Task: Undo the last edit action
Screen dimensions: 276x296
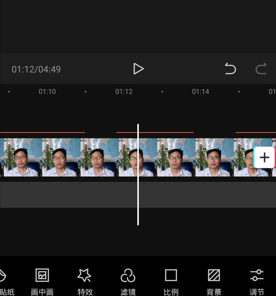Action: pyautogui.click(x=230, y=69)
